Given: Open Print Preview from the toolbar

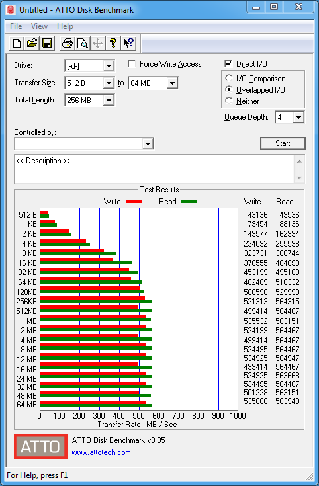Looking at the screenshot, I should tap(83, 43).
